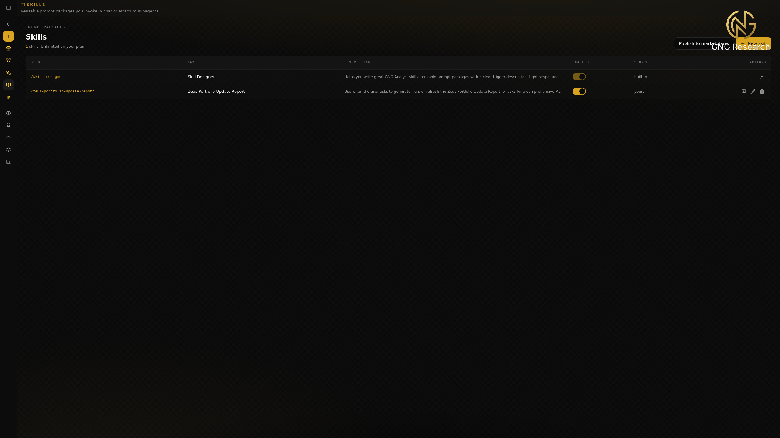Click the ENABLED column header
Screen dimensions: 780x438
point(581,62)
